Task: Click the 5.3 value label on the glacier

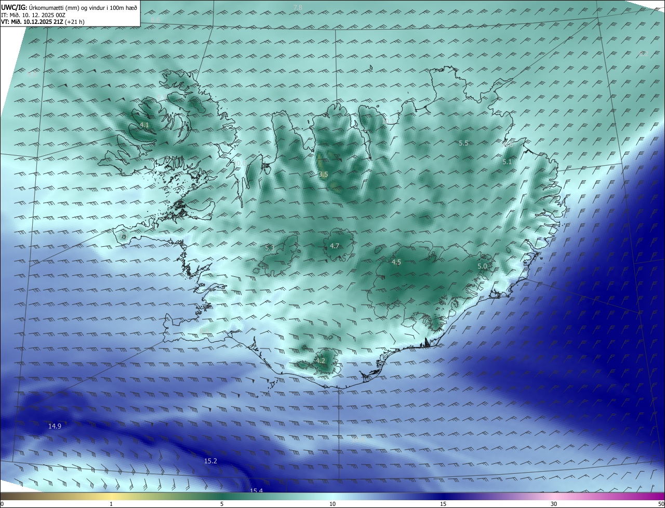Action: point(270,248)
